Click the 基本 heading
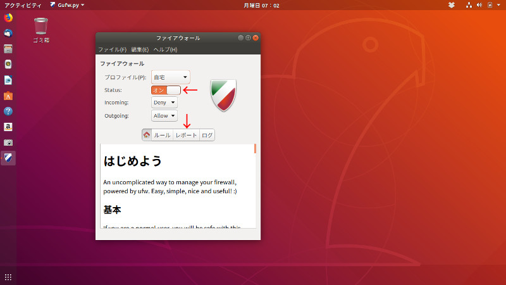This screenshot has height=285, width=506. (x=112, y=210)
